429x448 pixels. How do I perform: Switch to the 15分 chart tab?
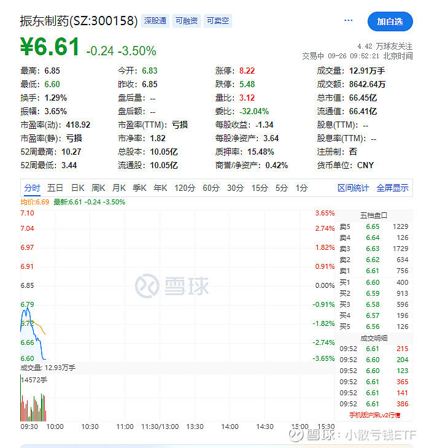pos(260,188)
